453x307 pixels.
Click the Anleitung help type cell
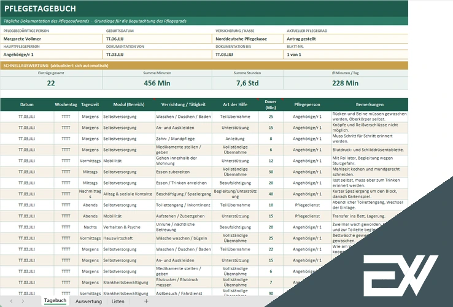(235, 139)
